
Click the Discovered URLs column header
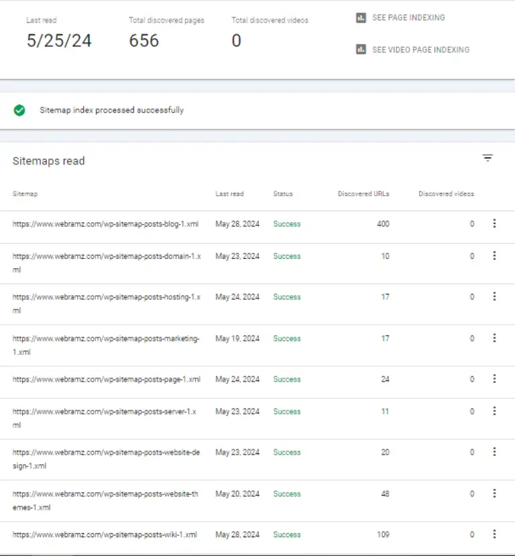point(363,194)
